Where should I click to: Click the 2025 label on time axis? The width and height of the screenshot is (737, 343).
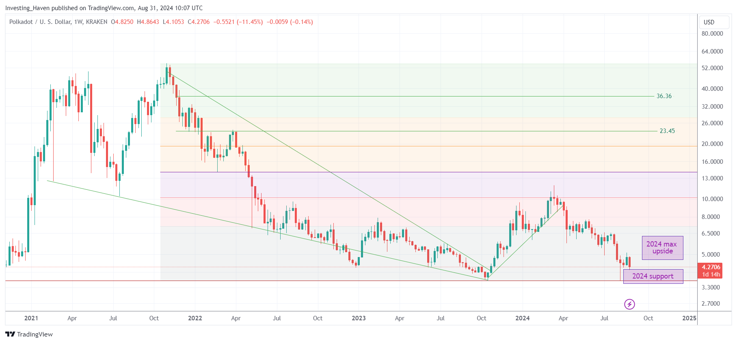[x=689, y=318]
